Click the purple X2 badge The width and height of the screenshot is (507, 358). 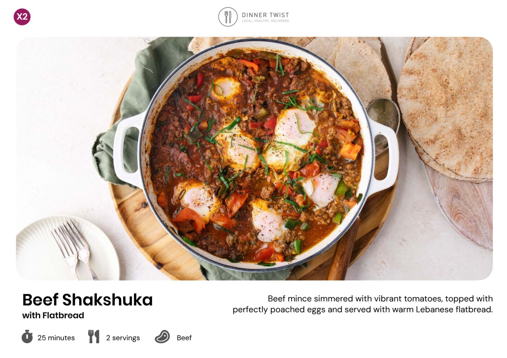22,17
